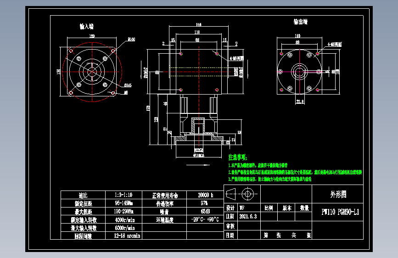
Task: Click the '设计' title block label
Action: 230,208
